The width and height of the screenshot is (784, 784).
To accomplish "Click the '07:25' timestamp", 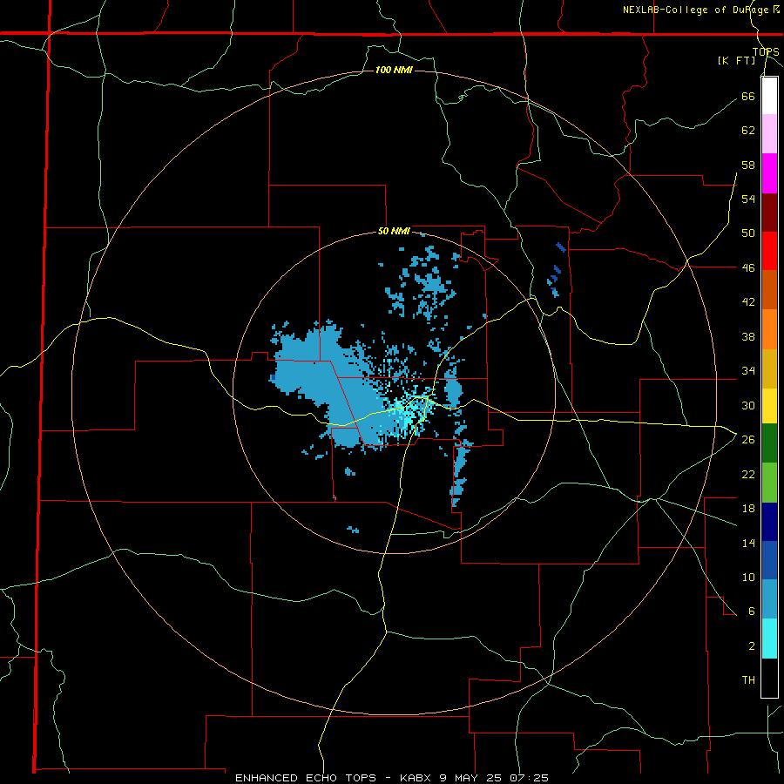I will click(x=528, y=778).
